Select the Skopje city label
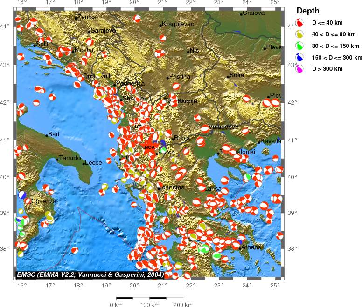This screenshot has width=362, height=307. tap(188, 101)
